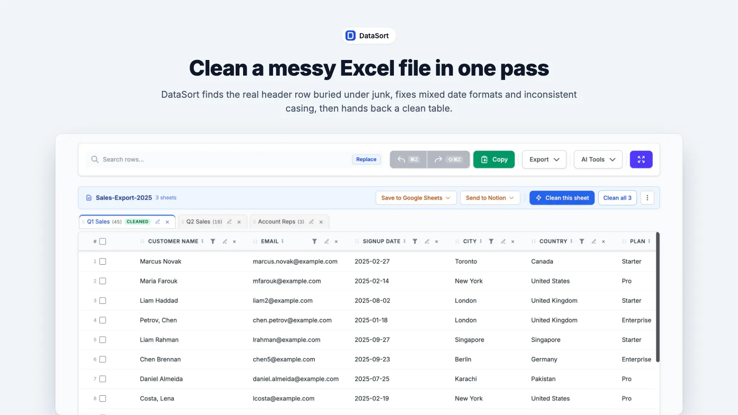
Task: Switch to the Q2 Sales tab
Action: 204,222
